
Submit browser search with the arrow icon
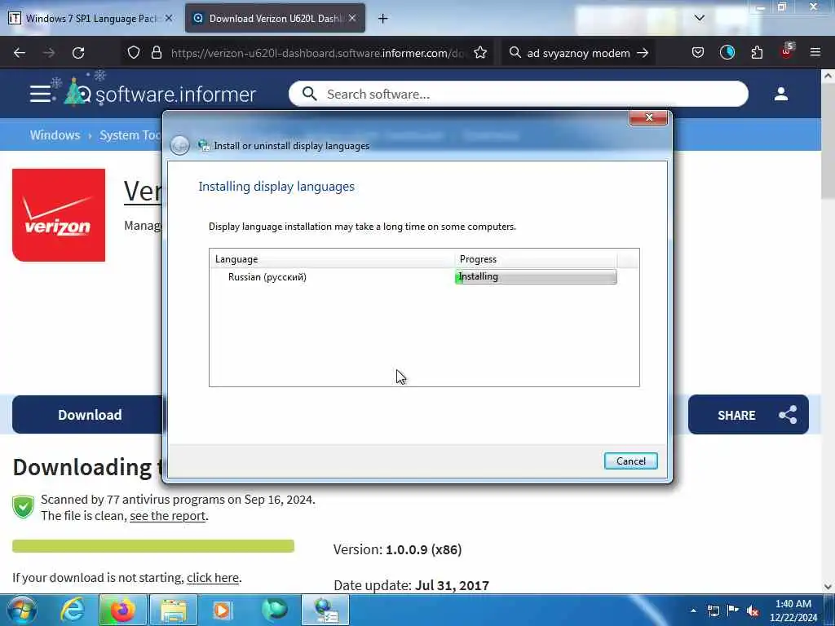click(643, 53)
